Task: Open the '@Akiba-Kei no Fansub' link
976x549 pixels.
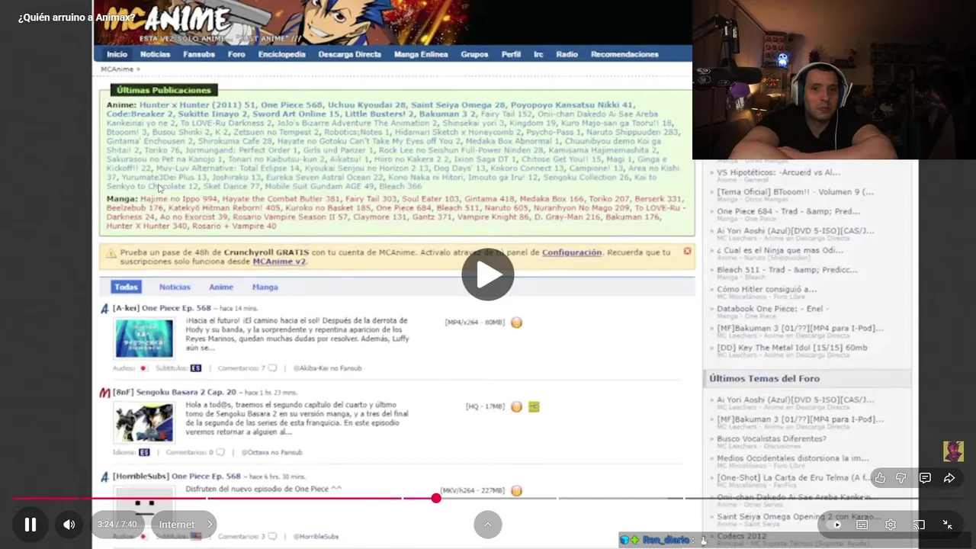Action: (327, 368)
